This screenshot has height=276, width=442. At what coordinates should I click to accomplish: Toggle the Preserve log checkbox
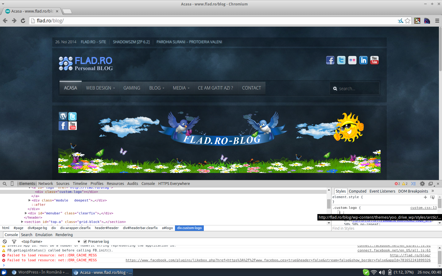coord(85,242)
